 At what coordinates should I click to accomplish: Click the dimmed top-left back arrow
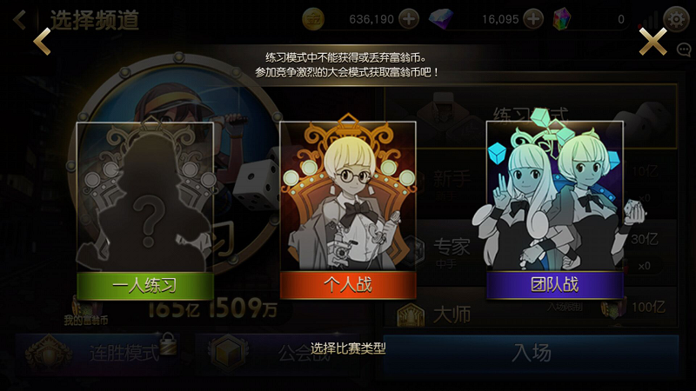tap(19, 20)
